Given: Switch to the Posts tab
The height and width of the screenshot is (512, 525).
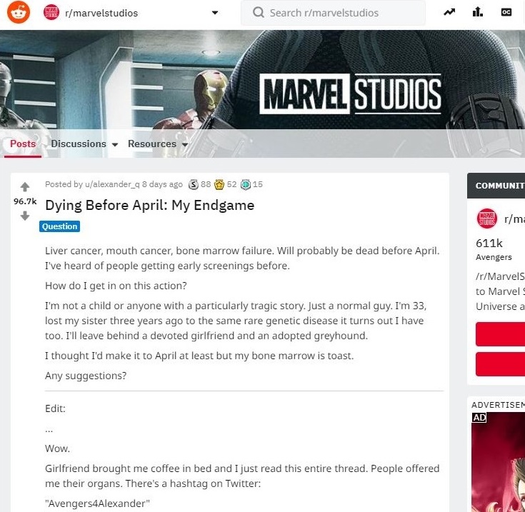Looking at the screenshot, I should point(23,144).
